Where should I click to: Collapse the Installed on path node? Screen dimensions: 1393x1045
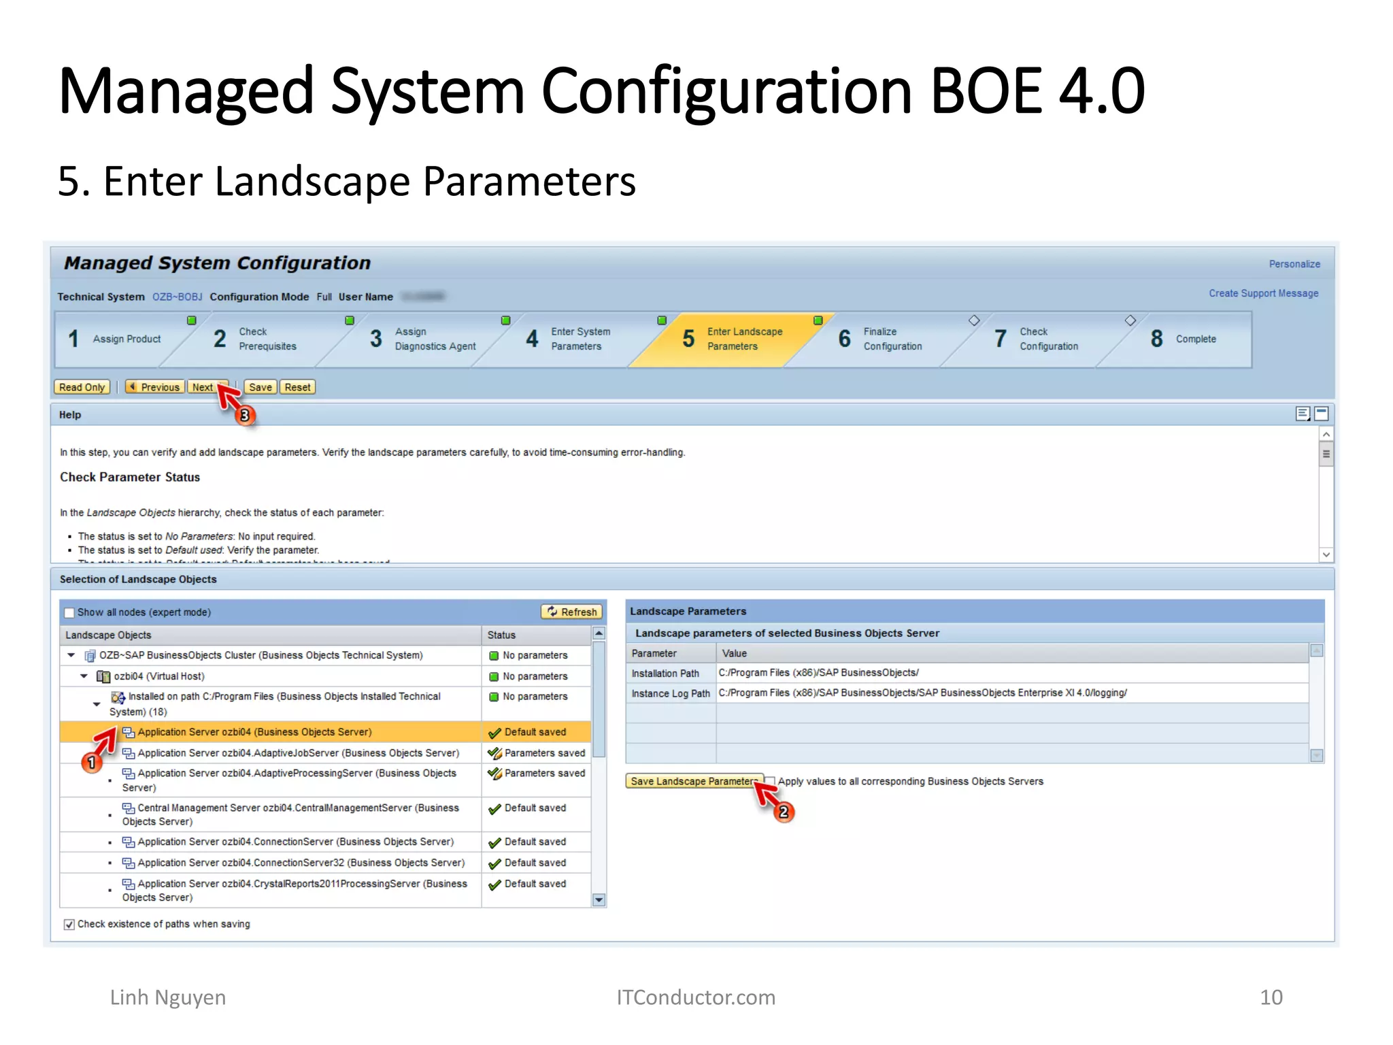click(x=97, y=704)
